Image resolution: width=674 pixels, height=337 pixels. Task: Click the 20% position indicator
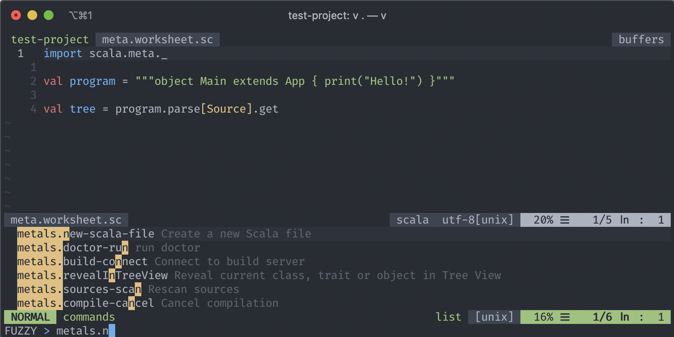click(x=543, y=220)
